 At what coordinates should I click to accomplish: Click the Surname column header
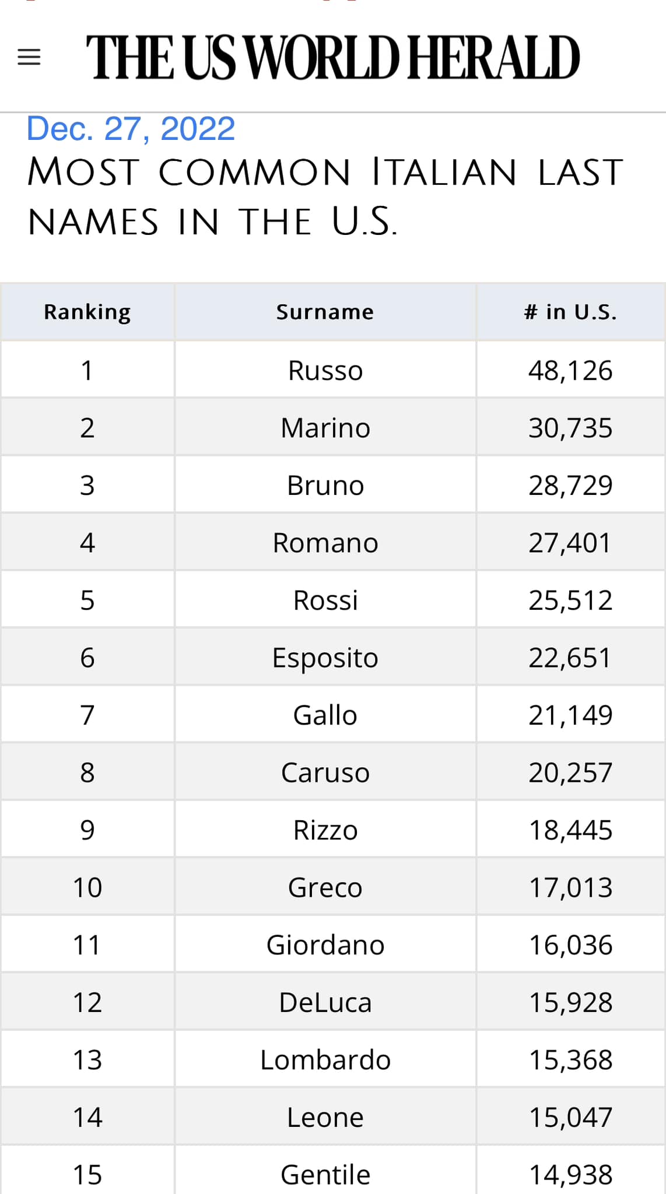(325, 312)
